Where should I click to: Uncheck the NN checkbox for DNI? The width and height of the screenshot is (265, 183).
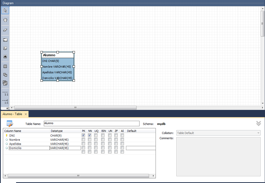coord(89,135)
